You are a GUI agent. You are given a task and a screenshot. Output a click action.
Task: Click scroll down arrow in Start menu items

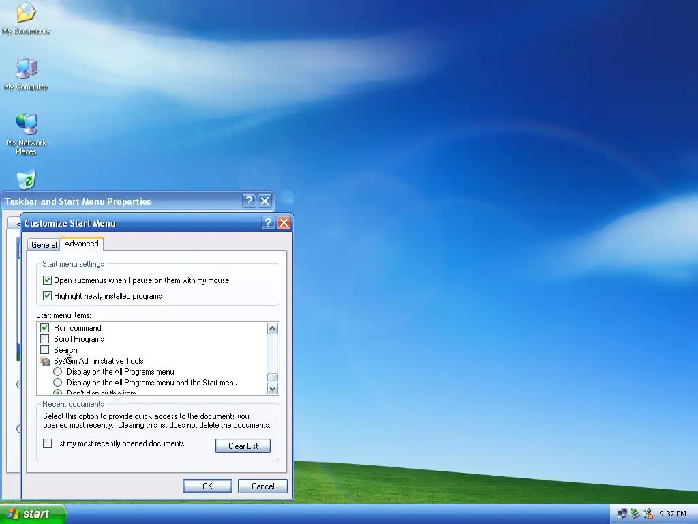pos(273,388)
